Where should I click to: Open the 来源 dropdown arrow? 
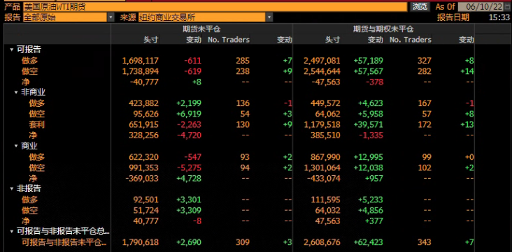click(x=269, y=17)
